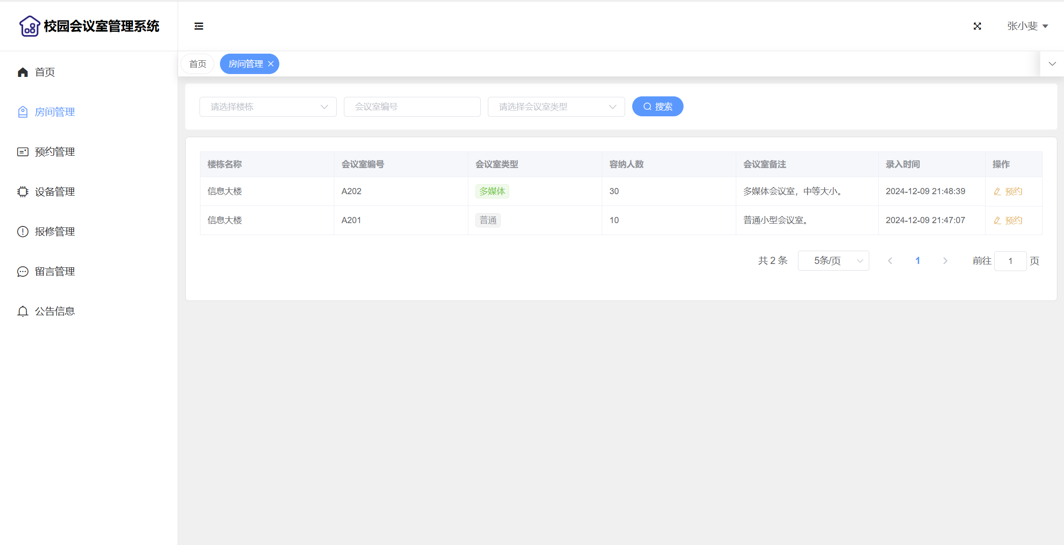
Task: Click 预约 for room A201
Action: point(1008,220)
